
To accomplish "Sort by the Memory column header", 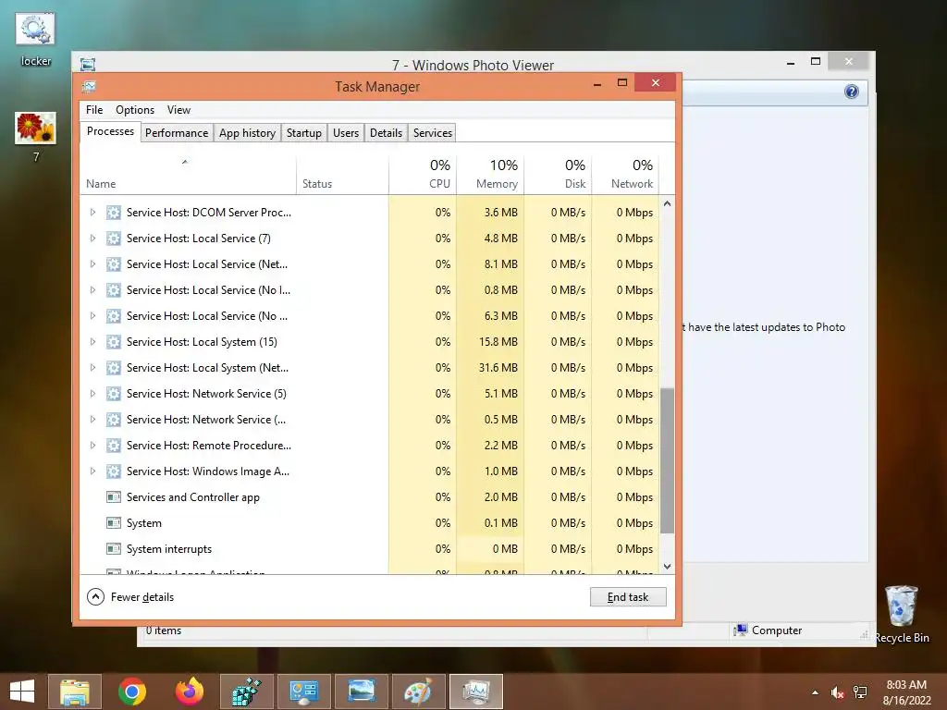I will coord(490,175).
